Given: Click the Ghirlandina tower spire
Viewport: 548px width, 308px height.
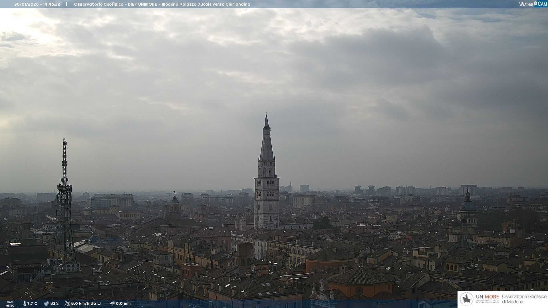Looking at the screenshot, I should [x=267, y=143].
